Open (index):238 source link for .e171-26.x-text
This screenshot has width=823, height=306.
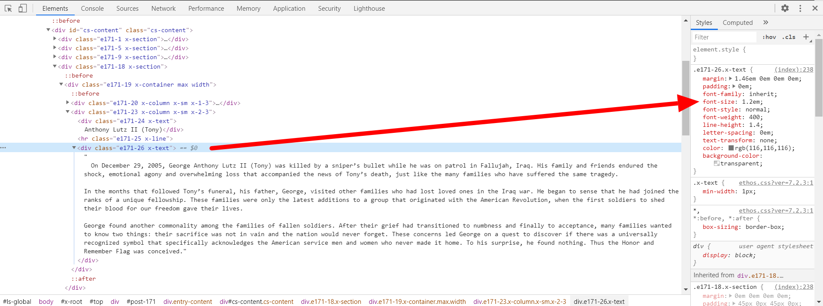tap(794, 69)
